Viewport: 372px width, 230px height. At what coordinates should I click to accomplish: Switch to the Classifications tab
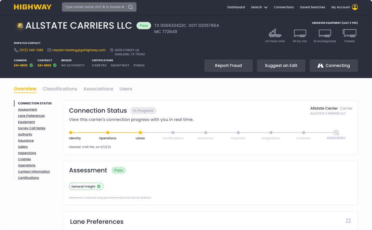coord(60,89)
